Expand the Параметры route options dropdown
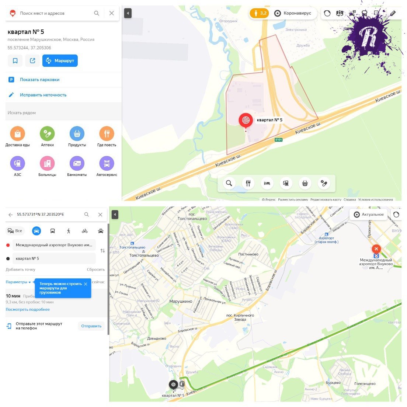This screenshot has height=407, width=407. pyautogui.click(x=18, y=282)
